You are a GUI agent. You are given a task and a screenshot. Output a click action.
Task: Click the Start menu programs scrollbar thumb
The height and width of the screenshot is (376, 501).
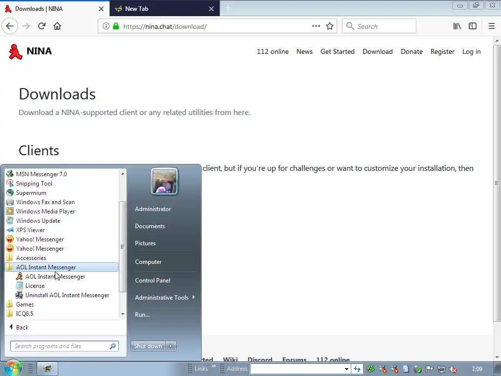coord(122,247)
